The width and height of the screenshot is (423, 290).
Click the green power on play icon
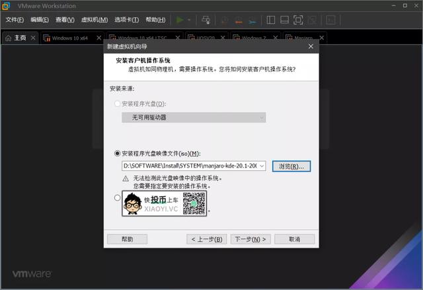point(180,20)
